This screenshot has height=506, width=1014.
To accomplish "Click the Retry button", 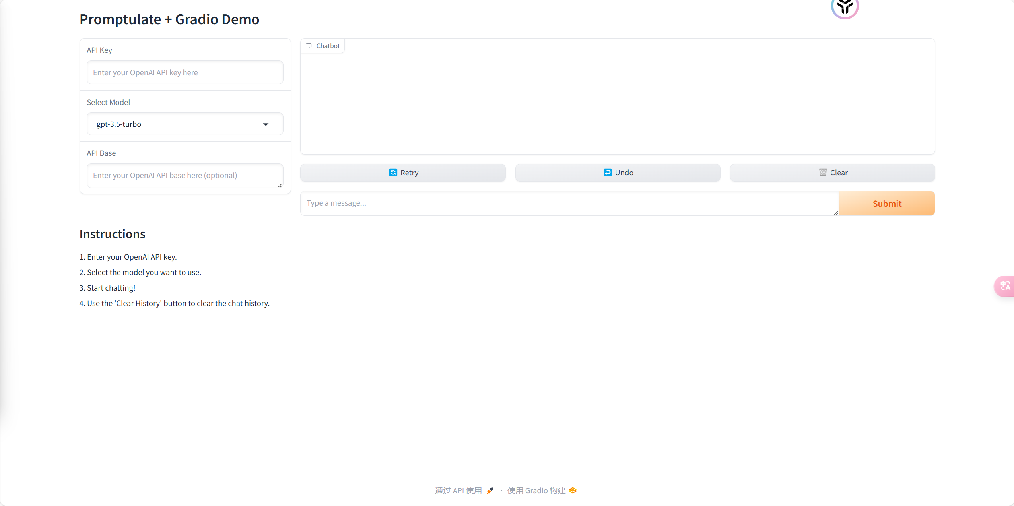I will [x=403, y=173].
